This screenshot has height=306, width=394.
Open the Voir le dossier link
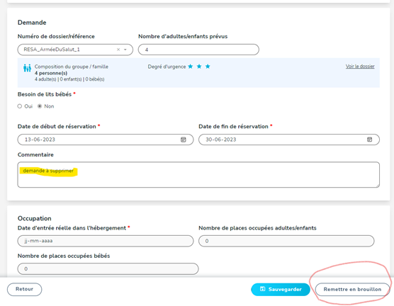[x=360, y=67]
